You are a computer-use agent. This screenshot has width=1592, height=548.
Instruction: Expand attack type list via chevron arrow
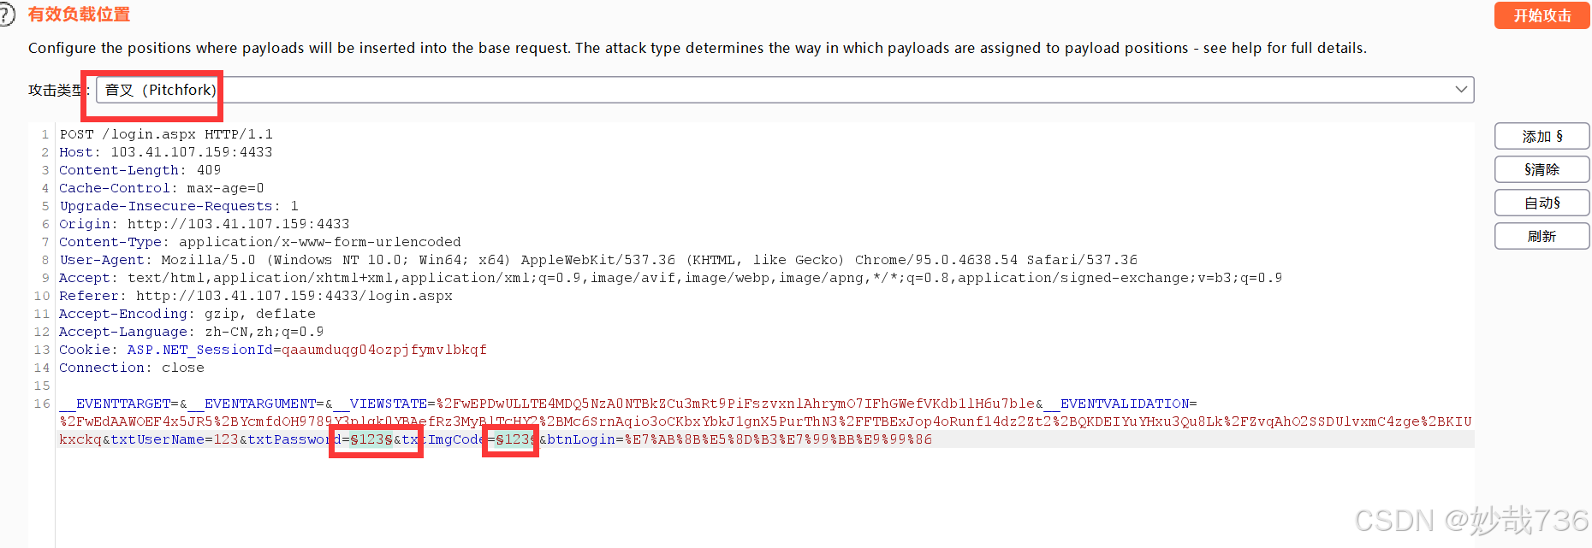[x=1461, y=90]
